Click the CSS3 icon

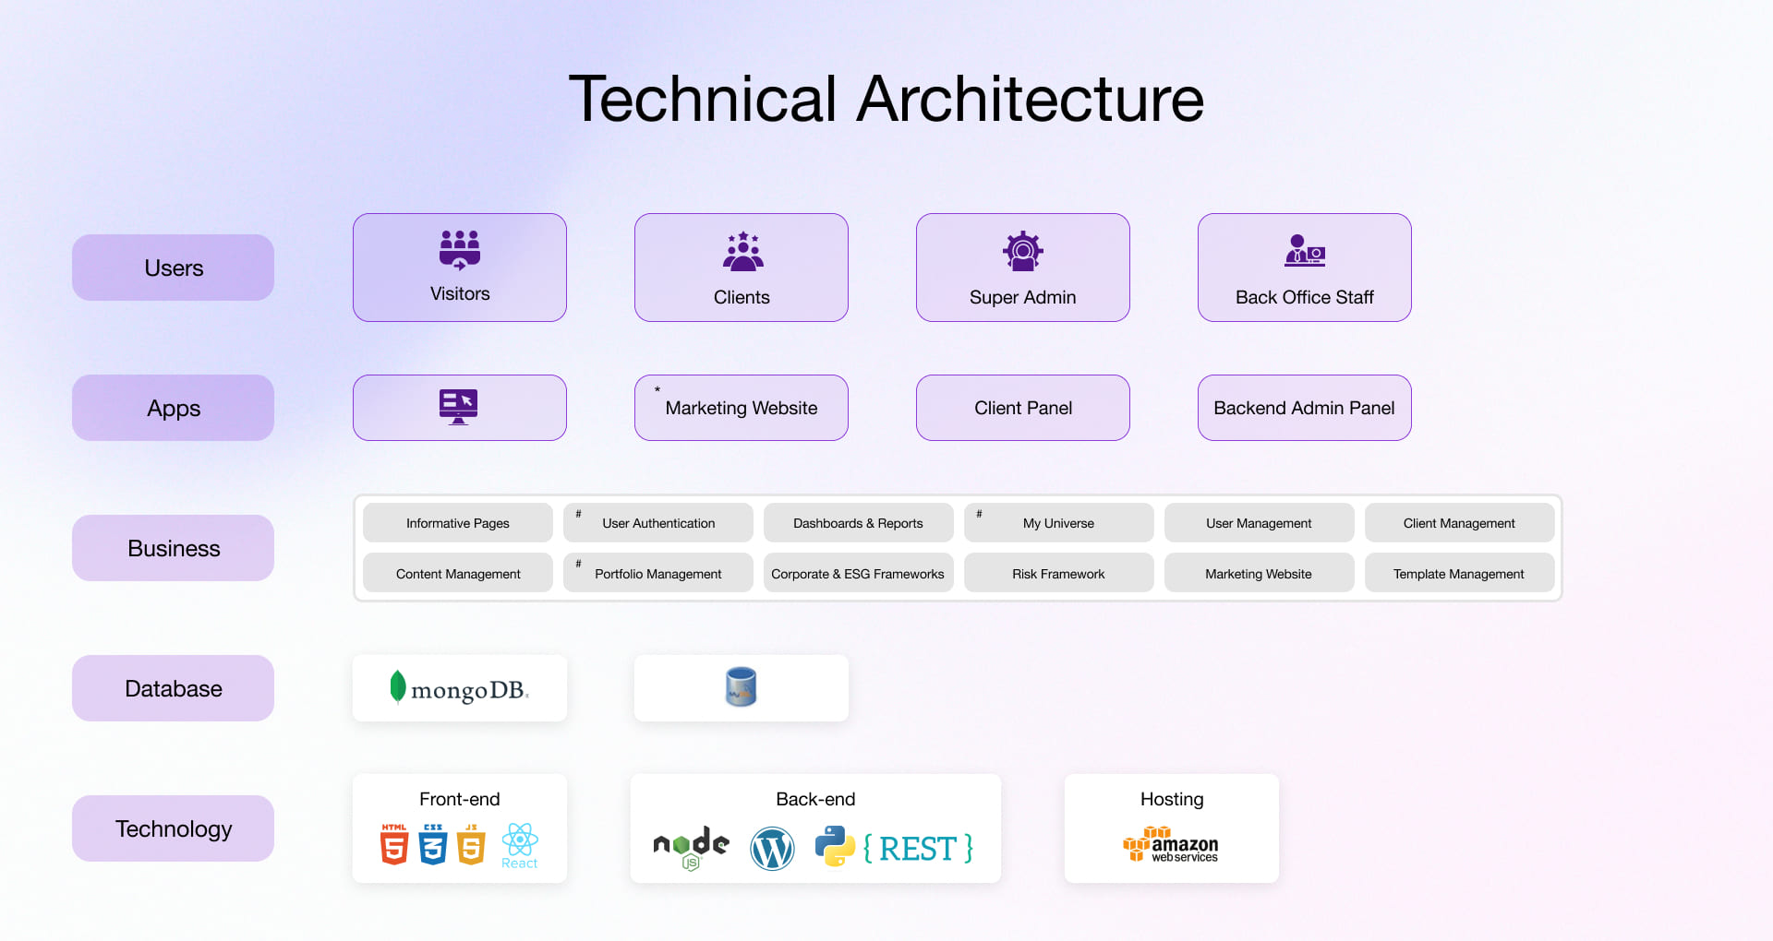click(433, 844)
